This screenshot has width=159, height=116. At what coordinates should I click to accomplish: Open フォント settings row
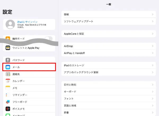tap(109, 99)
